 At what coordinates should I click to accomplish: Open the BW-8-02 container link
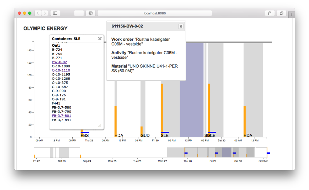point(59,62)
